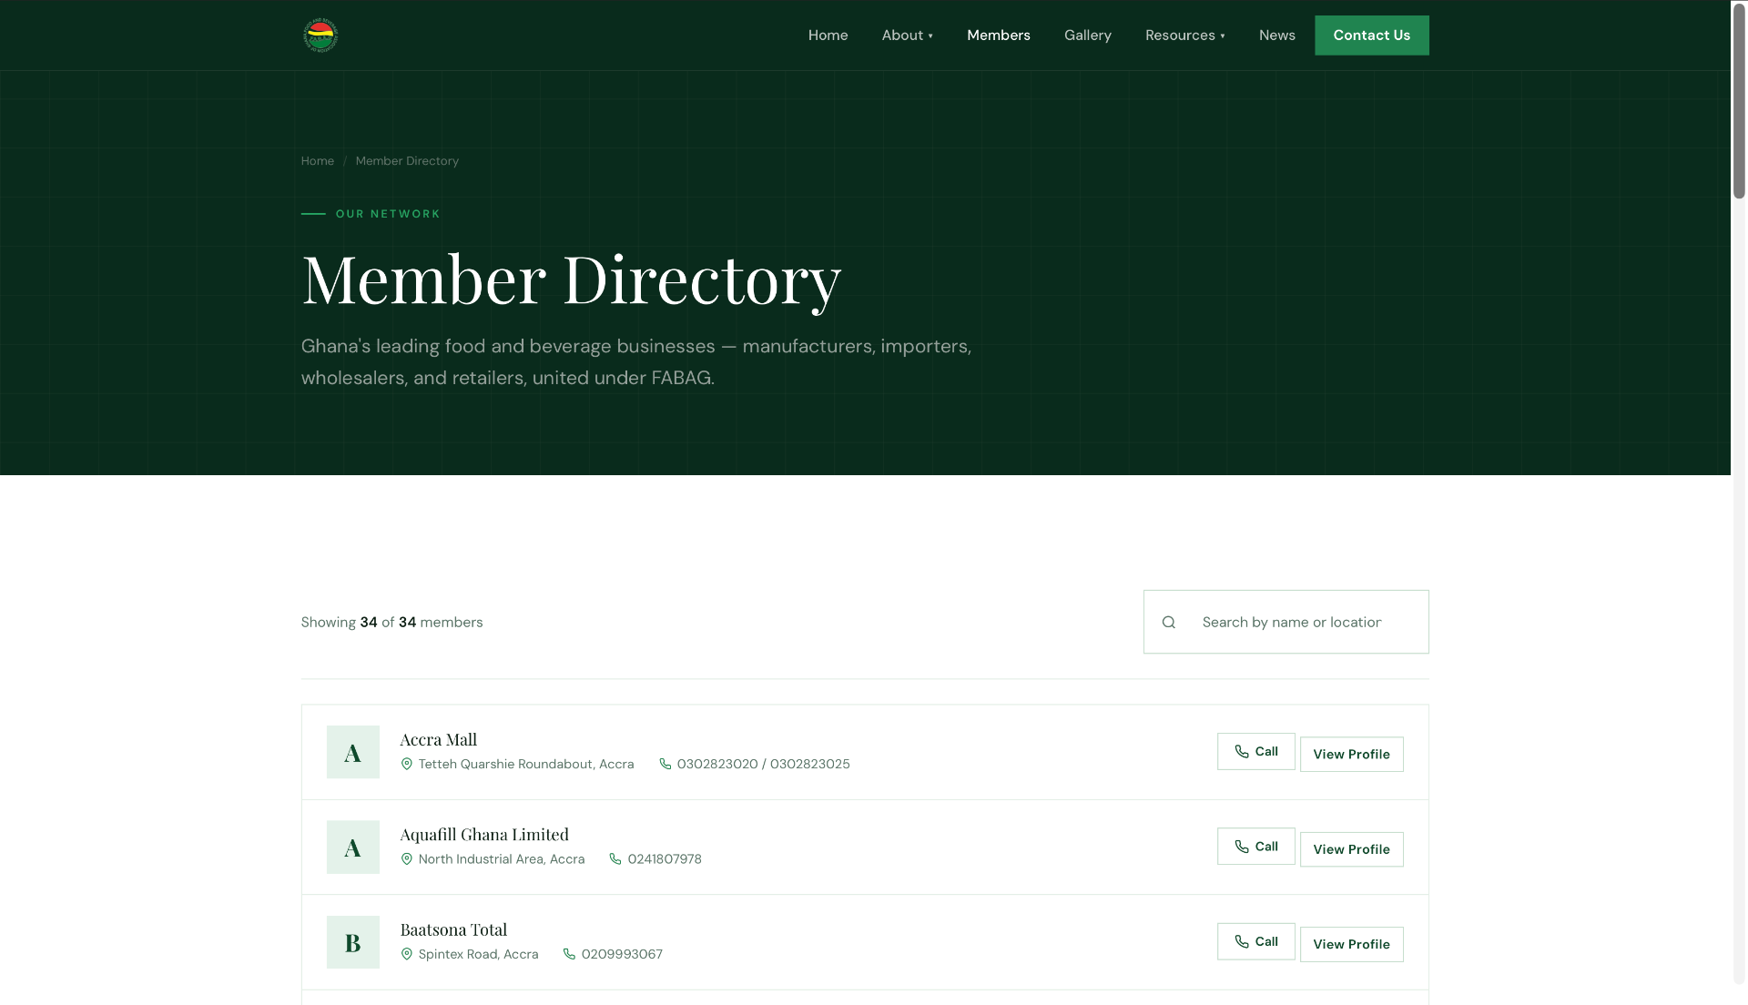This screenshot has width=1748, height=1005.
Task: View Profile of Accra Mall
Action: 1352,755
